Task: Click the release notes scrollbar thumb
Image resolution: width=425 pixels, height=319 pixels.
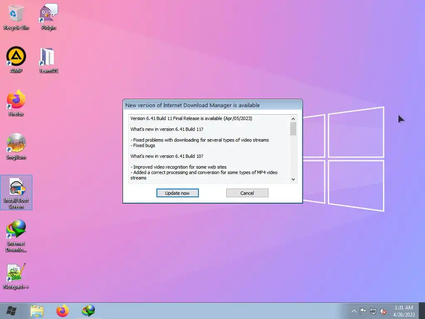Action: pos(293,129)
